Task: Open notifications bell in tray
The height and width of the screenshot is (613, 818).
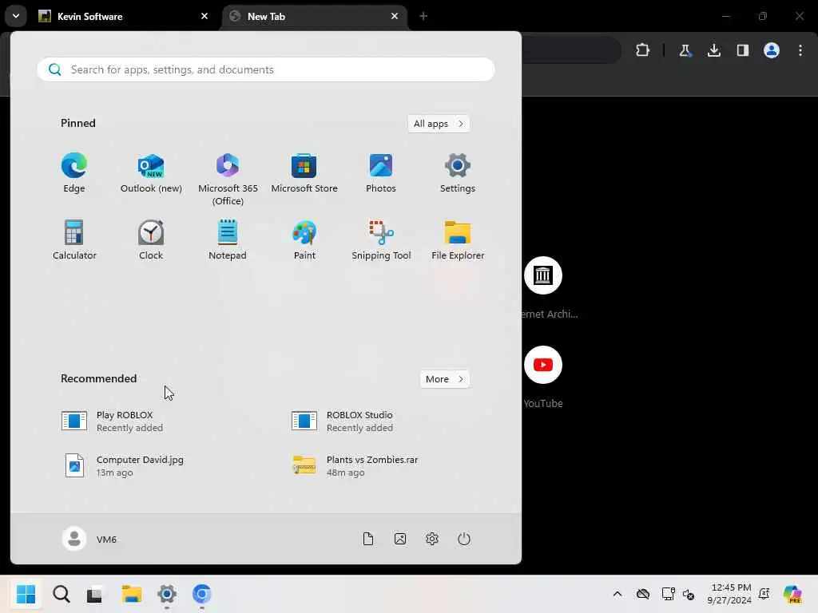Action: [x=764, y=594]
